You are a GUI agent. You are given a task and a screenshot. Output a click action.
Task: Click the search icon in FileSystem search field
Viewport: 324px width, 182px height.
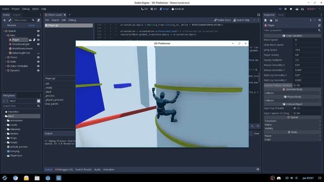click(x=38, y=106)
